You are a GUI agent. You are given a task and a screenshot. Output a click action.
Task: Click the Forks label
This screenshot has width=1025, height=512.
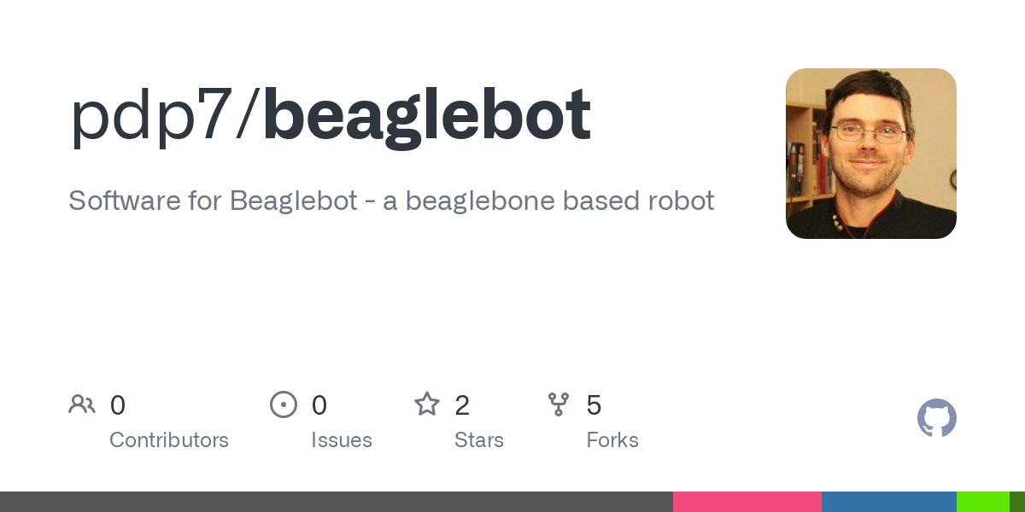[x=612, y=440]
